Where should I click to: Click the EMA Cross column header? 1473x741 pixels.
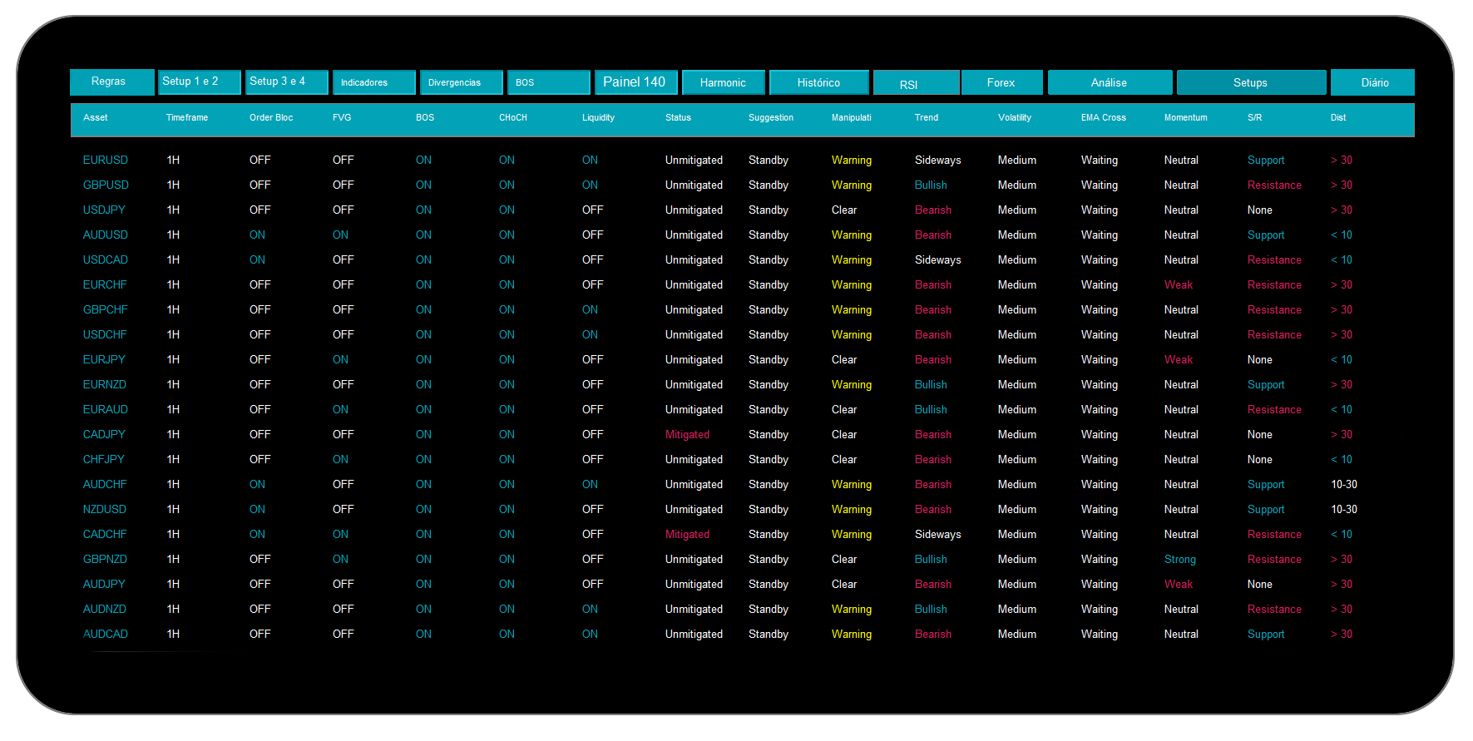click(x=1104, y=118)
